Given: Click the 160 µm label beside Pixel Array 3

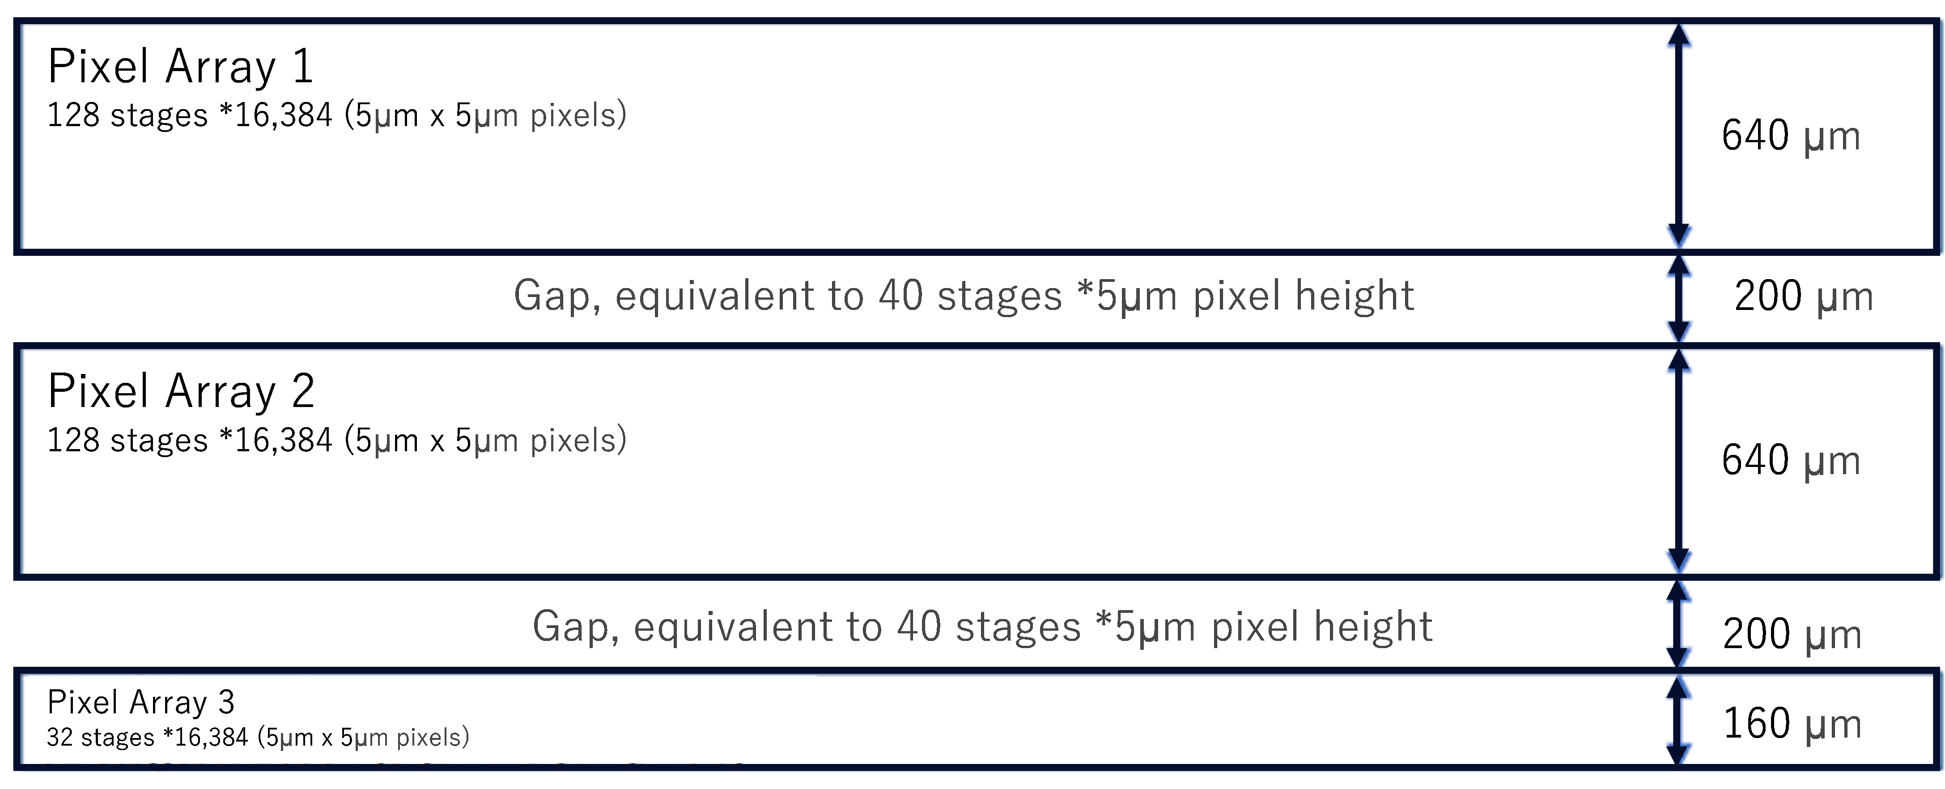Looking at the screenshot, I should 1792,723.
